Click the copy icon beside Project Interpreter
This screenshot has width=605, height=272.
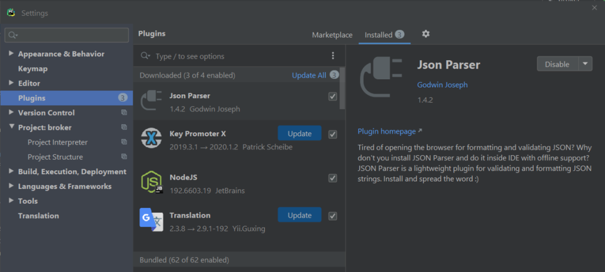[x=124, y=142]
